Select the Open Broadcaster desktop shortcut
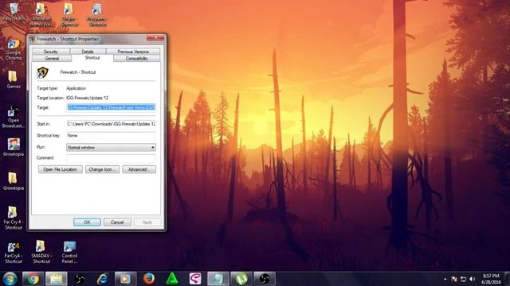Image resolution: width=510 pixels, height=286 pixels. [13, 116]
